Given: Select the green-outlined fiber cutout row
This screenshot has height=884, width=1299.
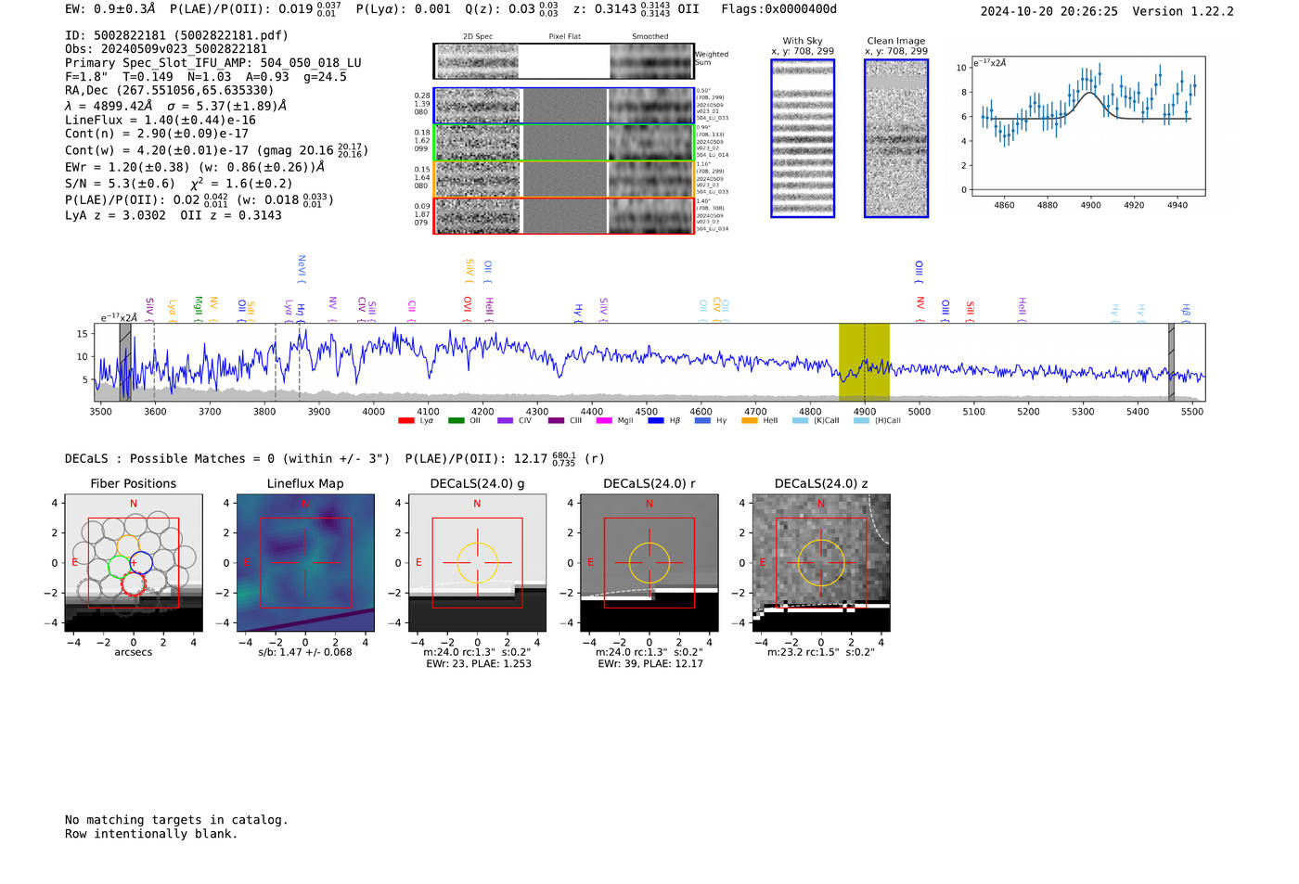Looking at the screenshot, I should (564, 143).
